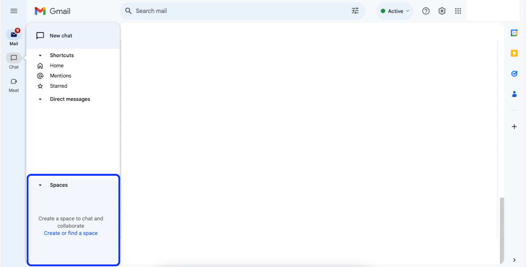Image resolution: width=526 pixels, height=267 pixels.
Task: Open Gmail settings
Action: 442,11
